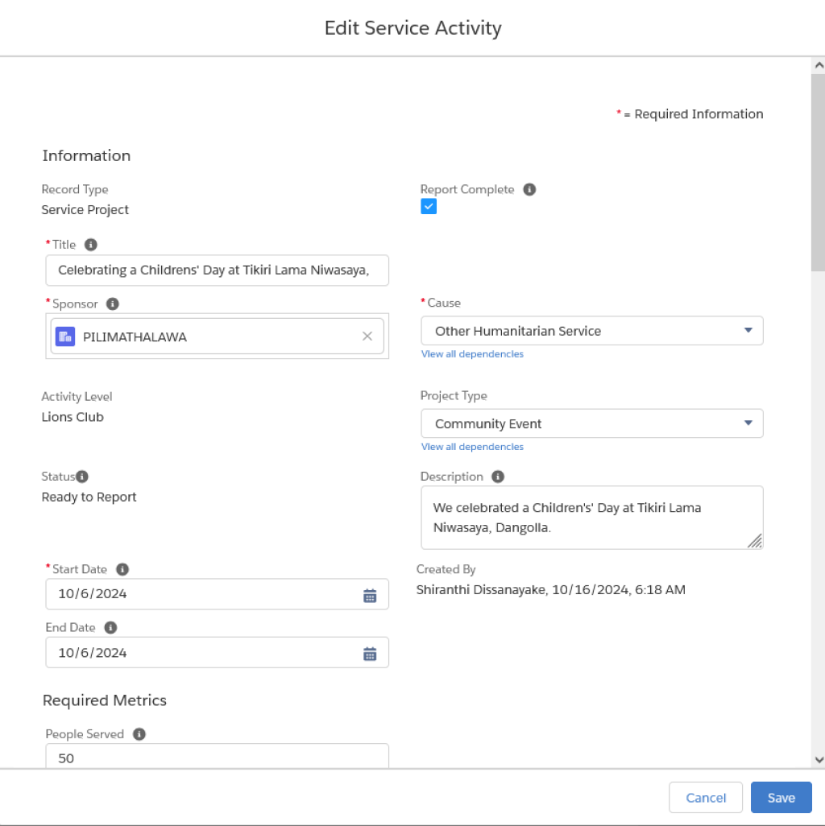Click the vertical scrollbar down arrow

pyautogui.click(x=819, y=760)
